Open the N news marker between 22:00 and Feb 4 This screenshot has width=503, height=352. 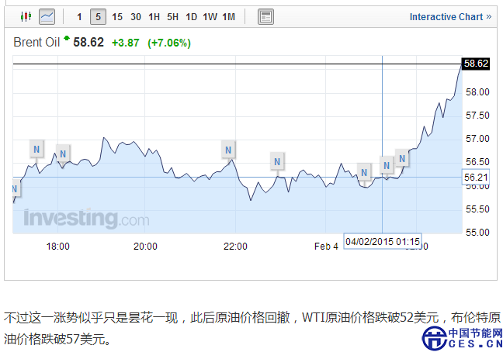(277, 161)
